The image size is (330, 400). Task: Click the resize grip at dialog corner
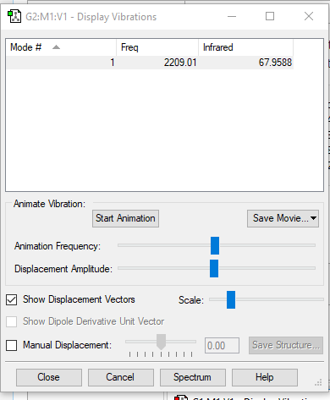(x=318, y=382)
